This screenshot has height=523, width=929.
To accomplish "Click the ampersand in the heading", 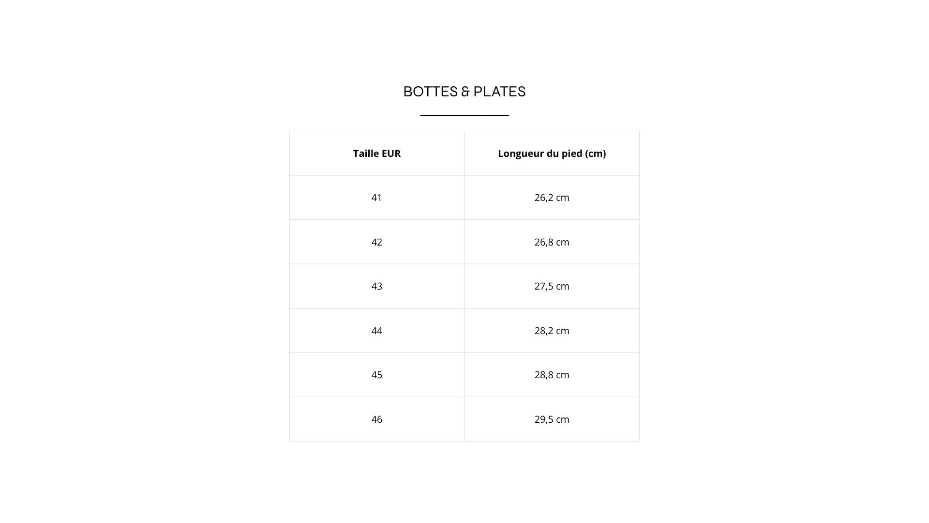I will coord(465,92).
